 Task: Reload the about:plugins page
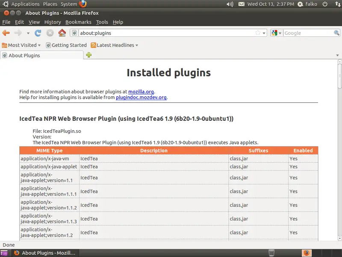pyautogui.click(x=38, y=33)
